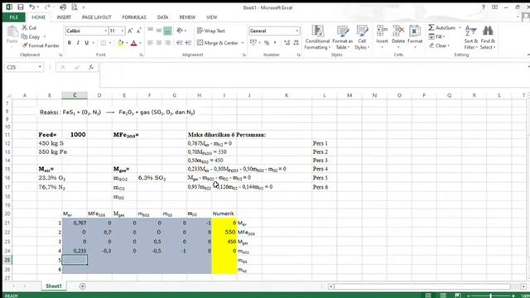Apply the red Font Color
Image resolution: width=530 pixels, height=298 pixels.
134,43
